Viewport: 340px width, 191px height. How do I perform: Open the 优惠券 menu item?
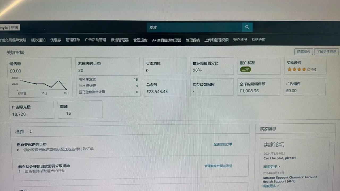pos(56,40)
